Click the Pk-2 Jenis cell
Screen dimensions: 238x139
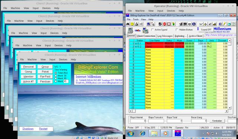pos(212,46)
